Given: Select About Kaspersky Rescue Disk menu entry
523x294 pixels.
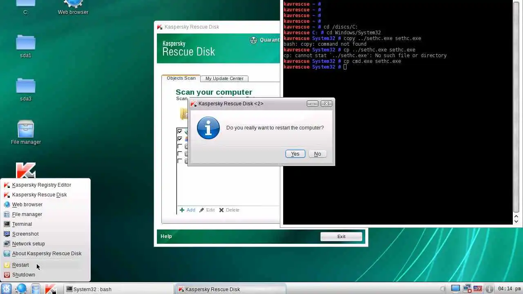Looking at the screenshot, I should point(47,254).
